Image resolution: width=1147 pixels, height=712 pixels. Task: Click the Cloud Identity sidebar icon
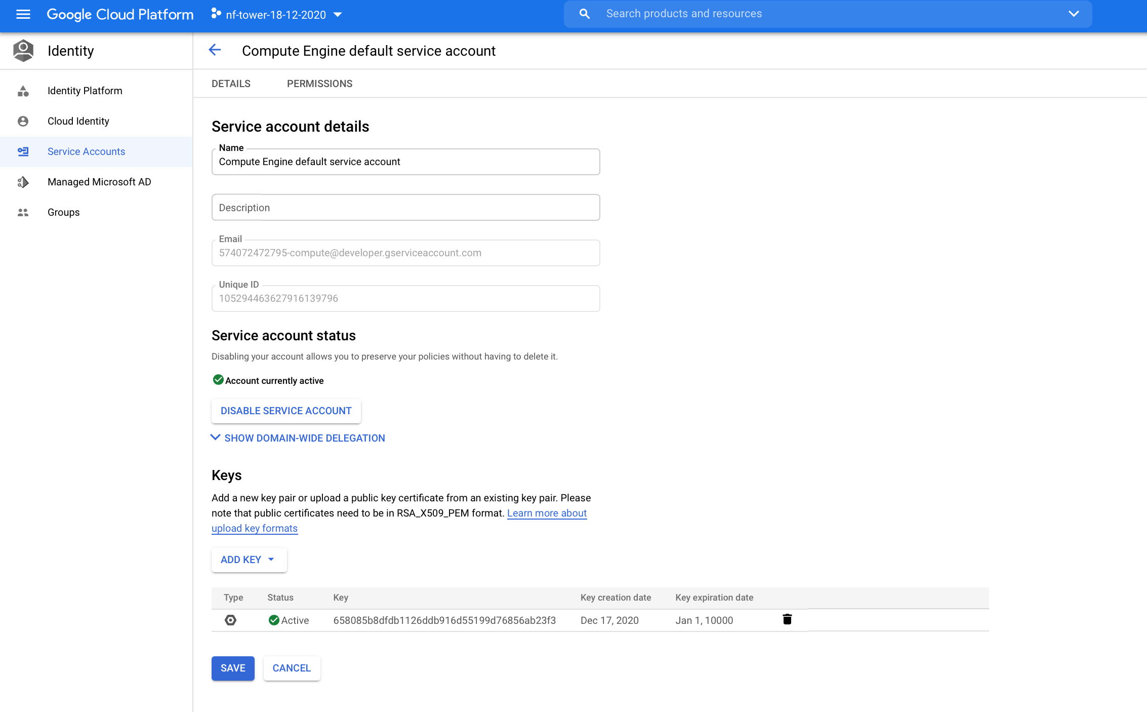[x=23, y=121]
